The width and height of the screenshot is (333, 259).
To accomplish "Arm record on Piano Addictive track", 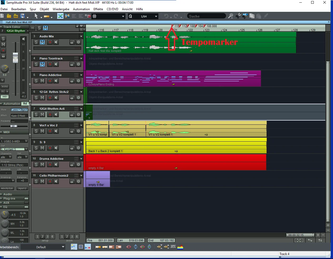I will (50, 81).
